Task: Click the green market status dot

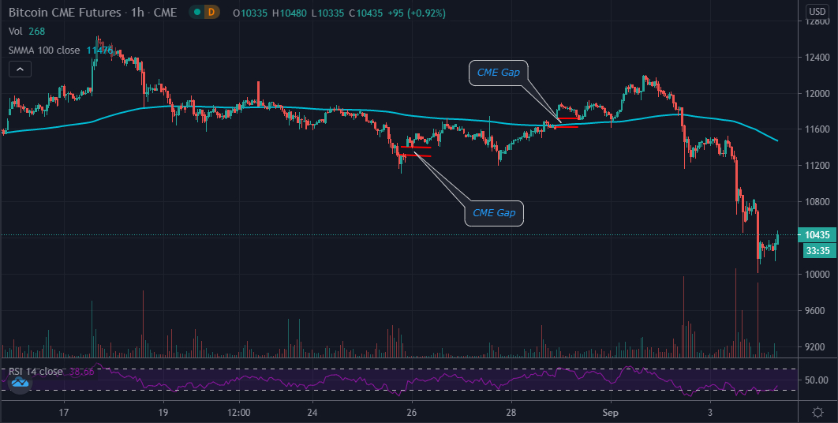Action: click(x=198, y=12)
